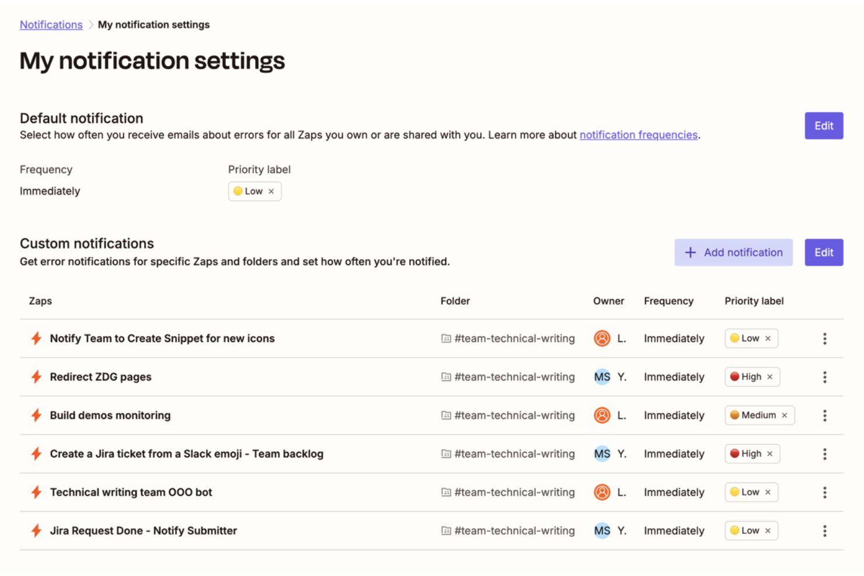864x576 pixels.
Task: Remove Low label from Notify Team row
Action: (768, 338)
